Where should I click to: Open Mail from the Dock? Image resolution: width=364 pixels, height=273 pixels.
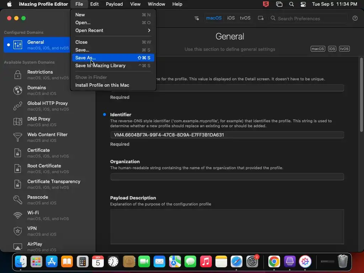coord(159,262)
